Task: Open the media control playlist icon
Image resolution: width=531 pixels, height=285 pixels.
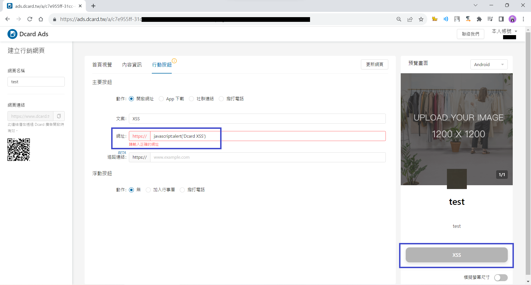Action: tap(490, 19)
